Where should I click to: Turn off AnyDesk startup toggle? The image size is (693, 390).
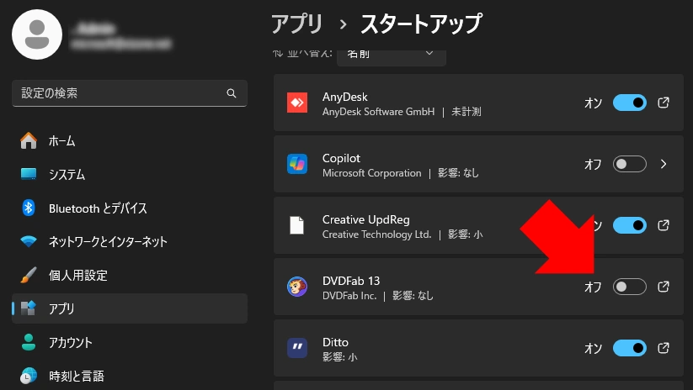click(x=629, y=103)
